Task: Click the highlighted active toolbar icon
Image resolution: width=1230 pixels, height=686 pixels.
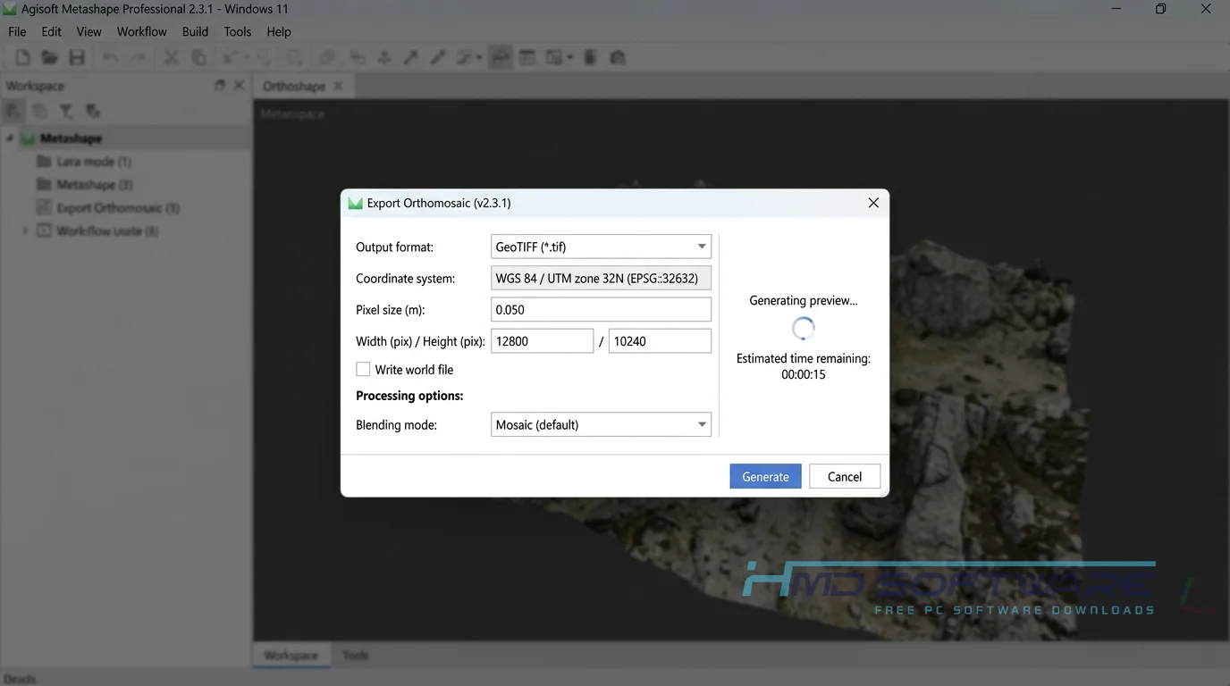Action: tap(500, 57)
